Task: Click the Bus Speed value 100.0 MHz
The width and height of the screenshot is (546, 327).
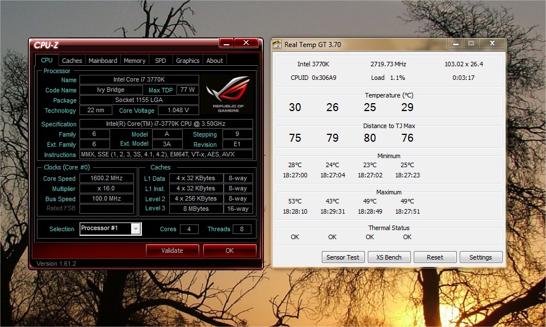Action: click(x=107, y=198)
